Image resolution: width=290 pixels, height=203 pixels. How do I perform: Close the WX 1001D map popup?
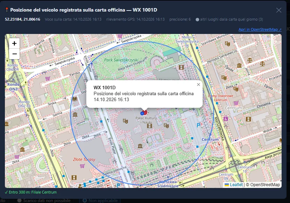pos(198,84)
